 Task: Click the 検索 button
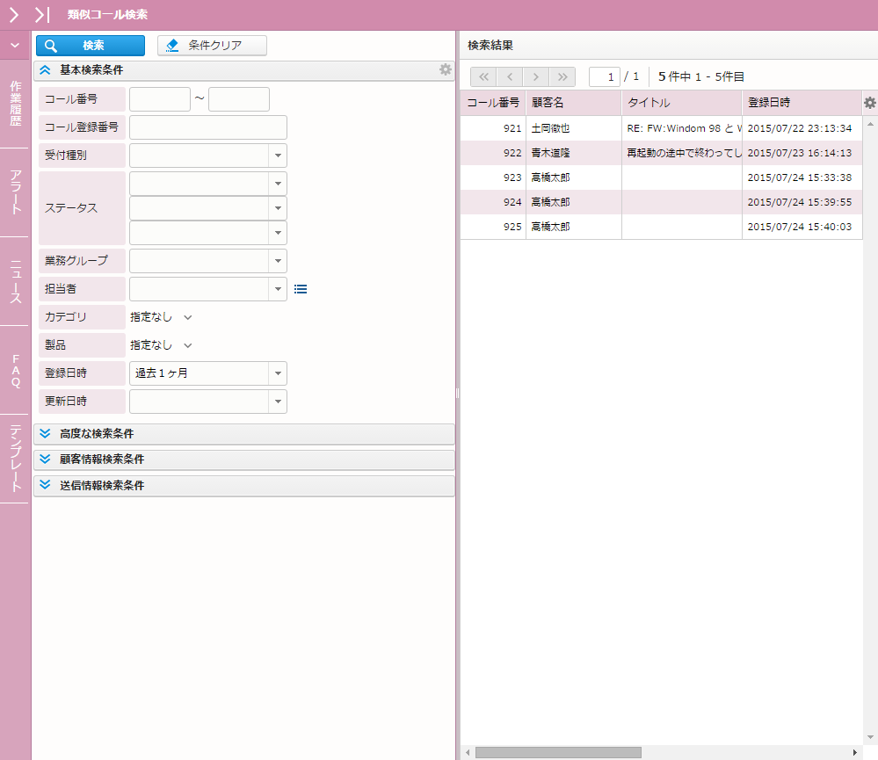[x=91, y=46]
